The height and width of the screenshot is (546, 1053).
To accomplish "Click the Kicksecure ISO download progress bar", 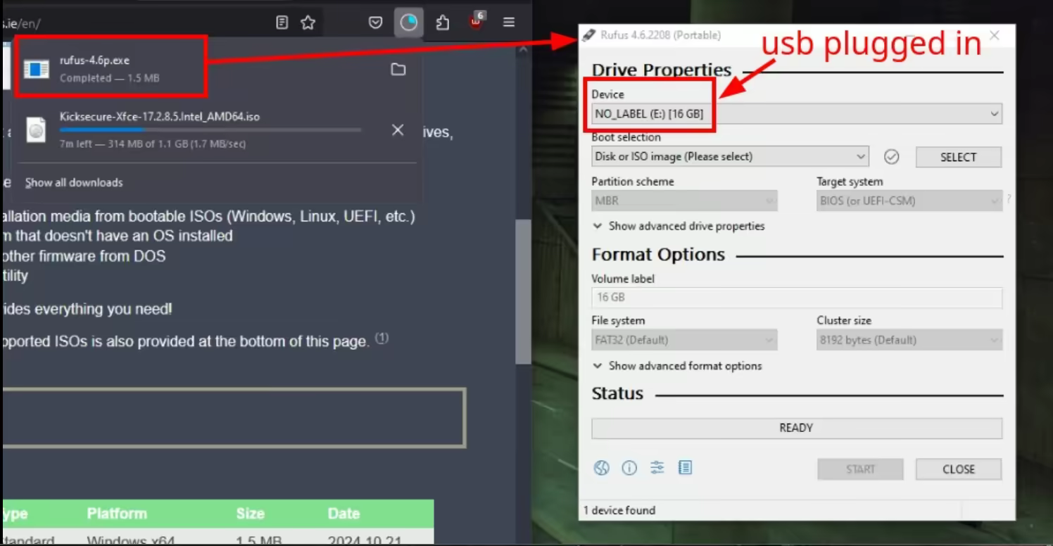I will tap(210, 130).
